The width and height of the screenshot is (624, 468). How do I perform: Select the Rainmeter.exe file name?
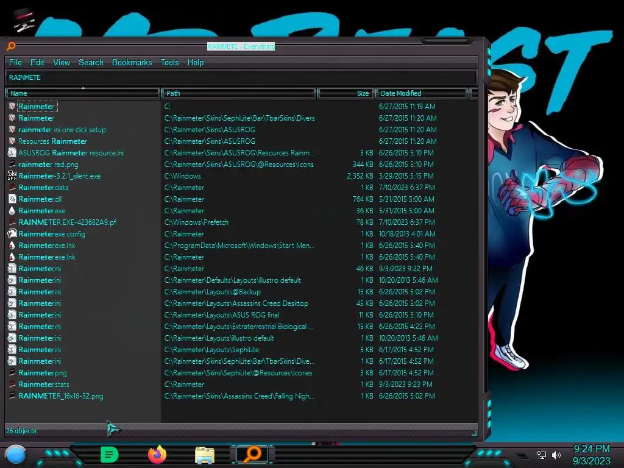pyautogui.click(x=42, y=210)
